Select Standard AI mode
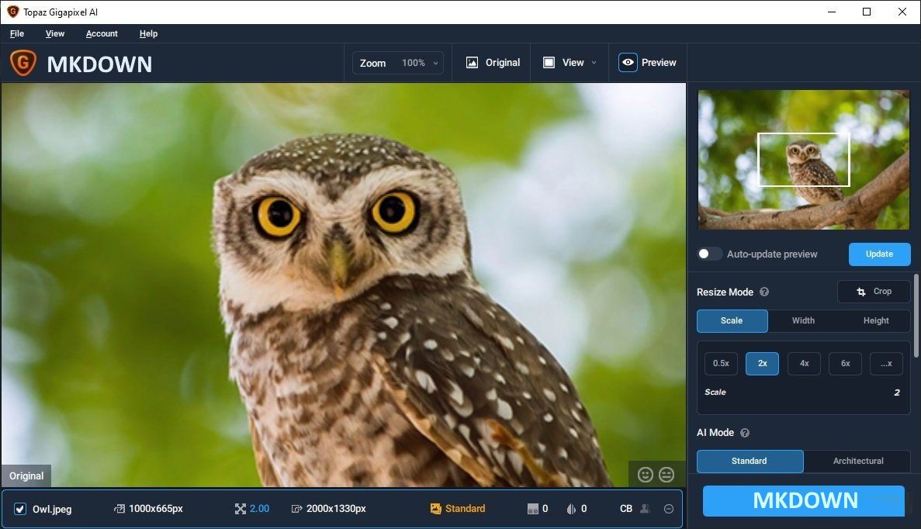This screenshot has width=921, height=529. (x=750, y=461)
